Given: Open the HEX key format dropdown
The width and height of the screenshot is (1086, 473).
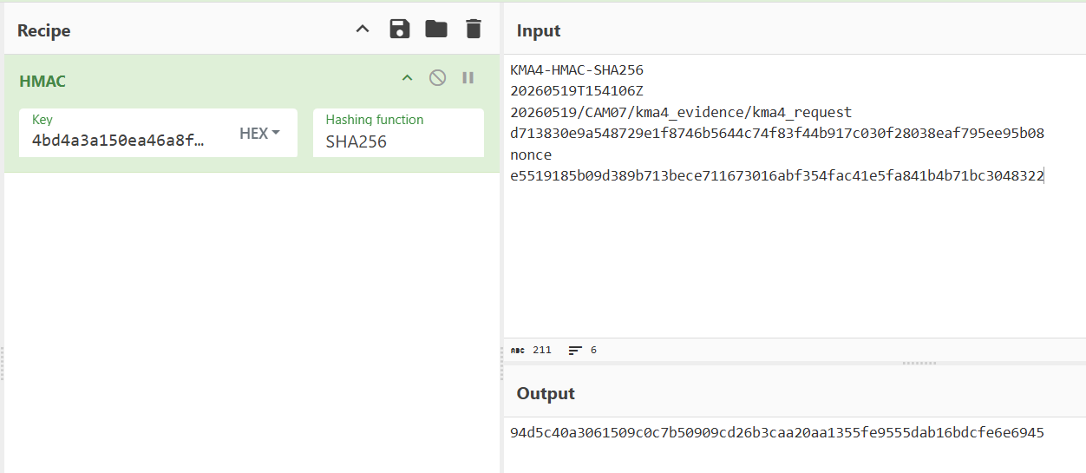Looking at the screenshot, I should [x=259, y=134].
